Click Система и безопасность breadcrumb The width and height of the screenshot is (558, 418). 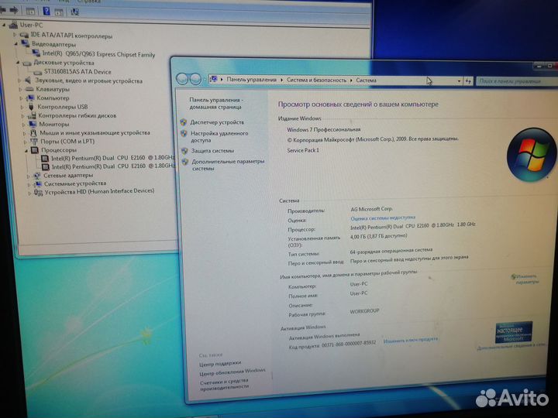pos(316,81)
